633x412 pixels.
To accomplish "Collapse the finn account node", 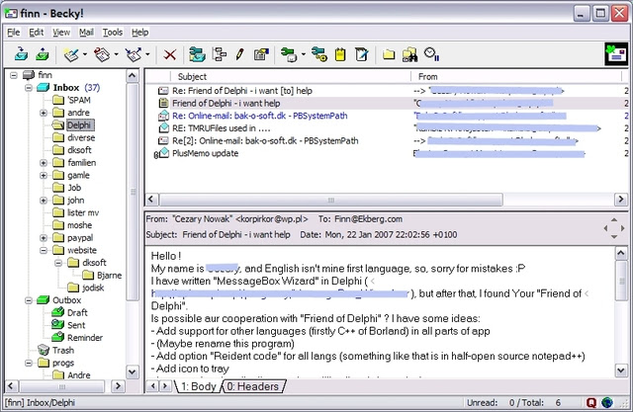I will click(x=14, y=75).
